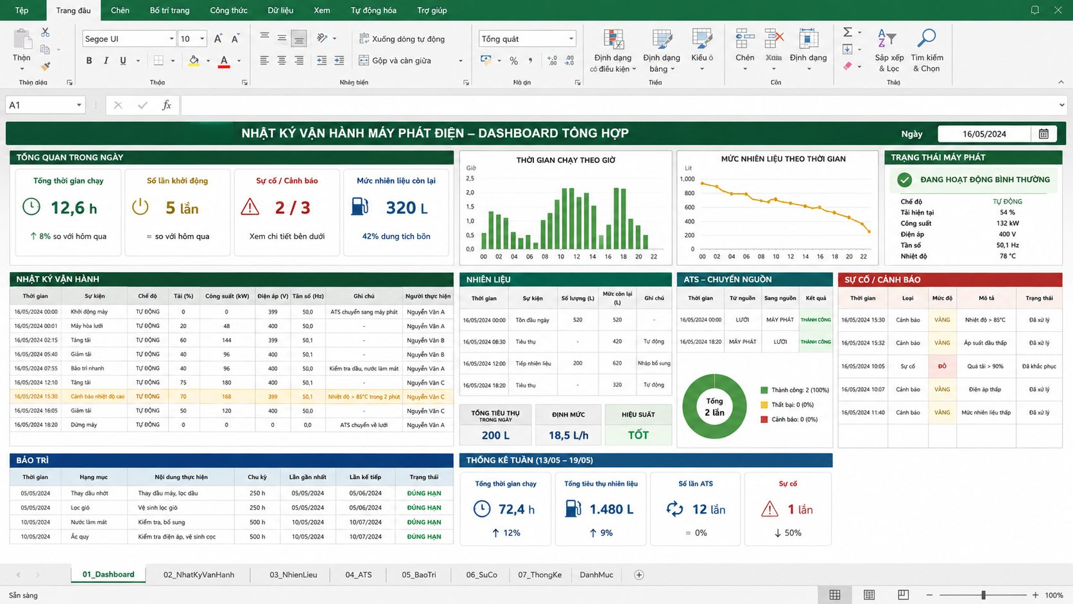This screenshot has width=1073, height=604.
Task: Open the font size dropdown
Action: click(x=202, y=39)
